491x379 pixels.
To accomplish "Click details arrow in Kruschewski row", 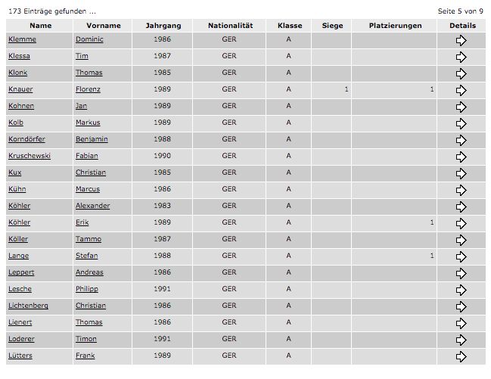I will pyautogui.click(x=461, y=157).
